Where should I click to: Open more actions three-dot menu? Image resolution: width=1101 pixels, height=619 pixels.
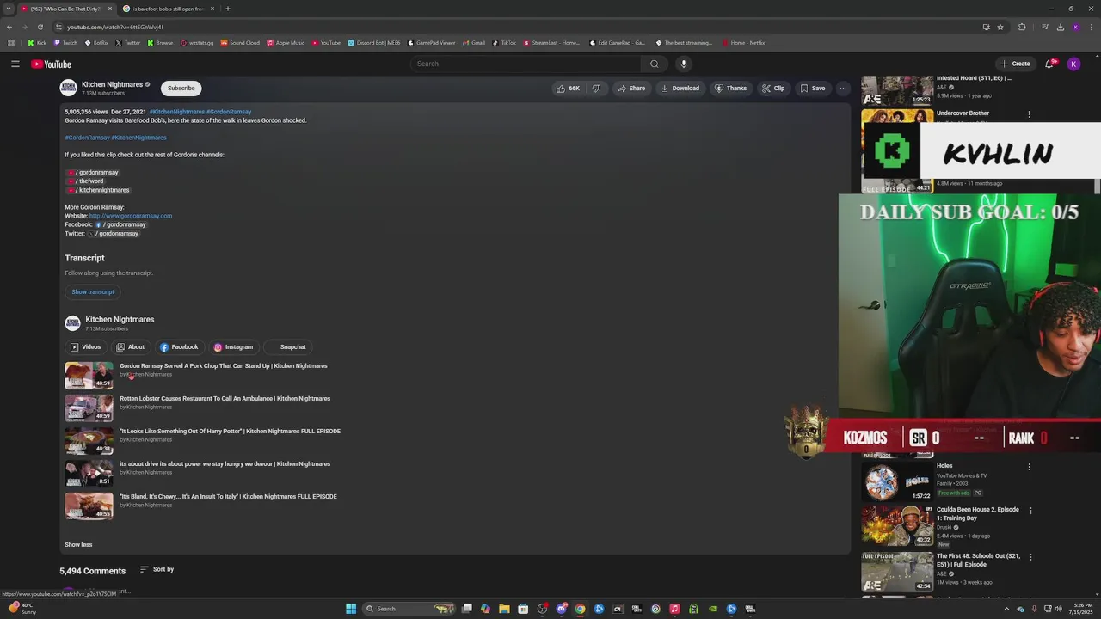tap(843, 88)
